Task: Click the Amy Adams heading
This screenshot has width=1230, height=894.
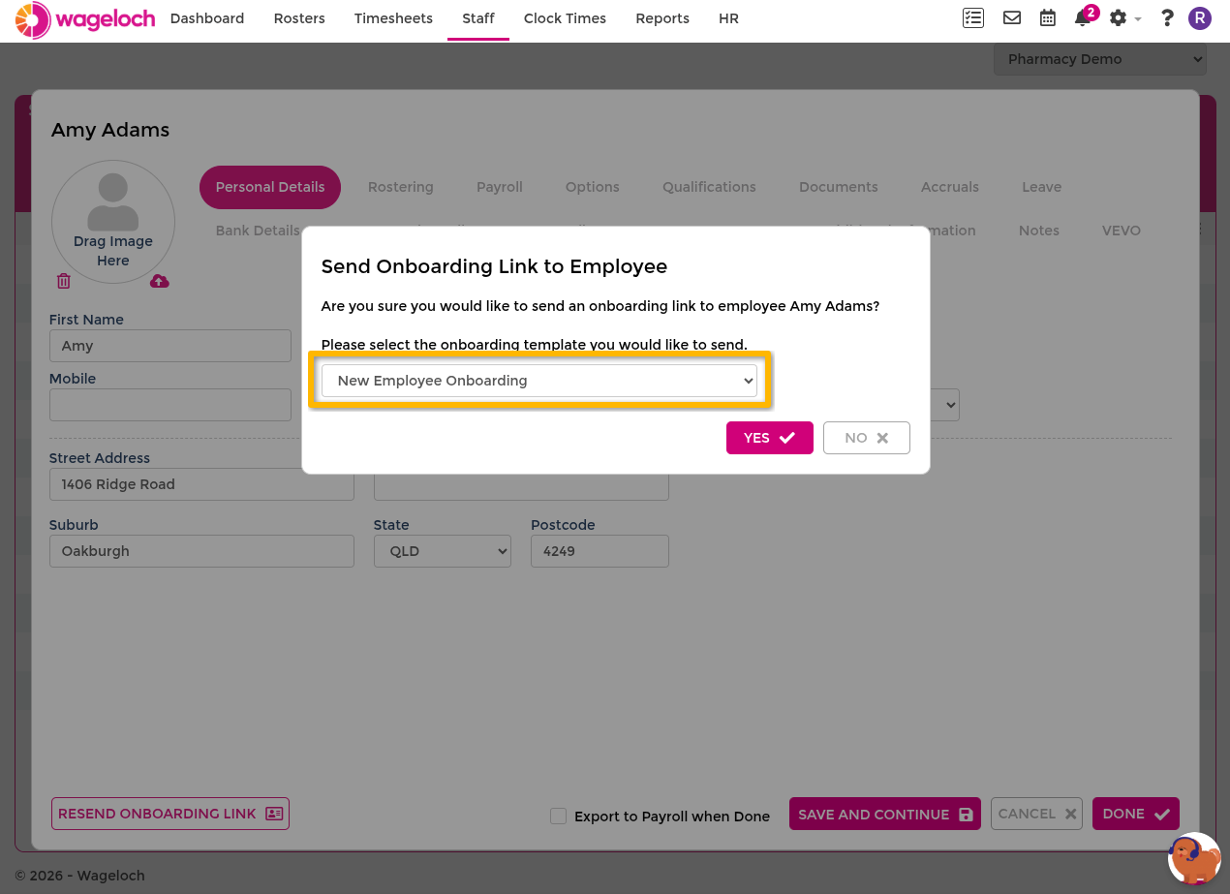Action: pyautogui.click(x=110, y=130)
